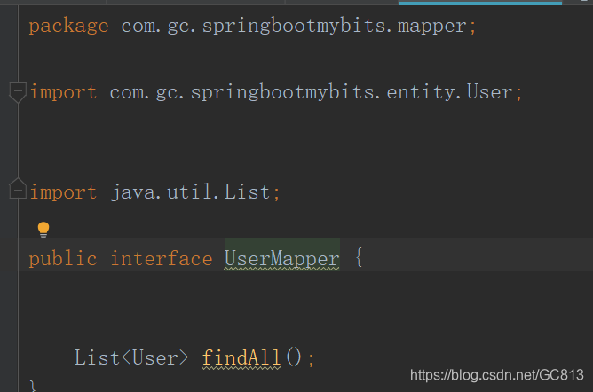Toggle the fold marker beside java.util.List import
593x392 pixels.
[18, 189]
